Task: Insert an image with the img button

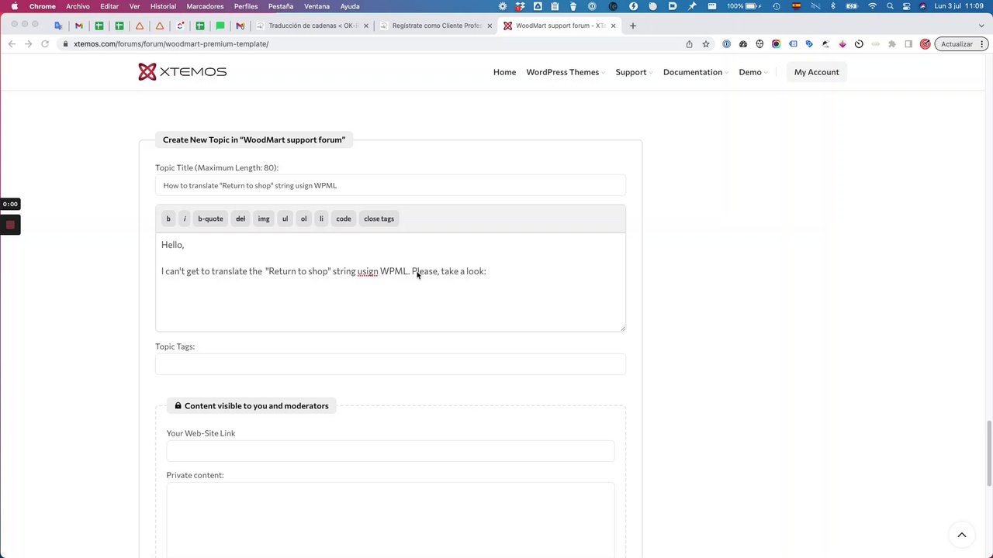Action: point(264,219)
